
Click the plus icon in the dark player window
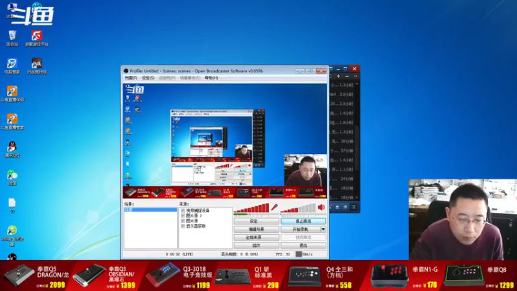click(338, 76)
